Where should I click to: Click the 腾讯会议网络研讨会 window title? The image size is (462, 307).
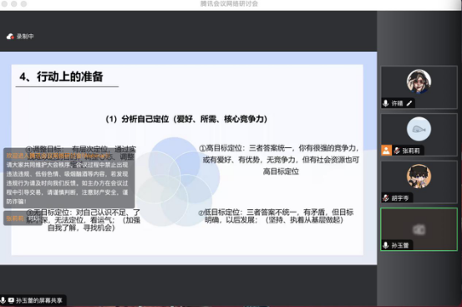click(x=229, y=4)
